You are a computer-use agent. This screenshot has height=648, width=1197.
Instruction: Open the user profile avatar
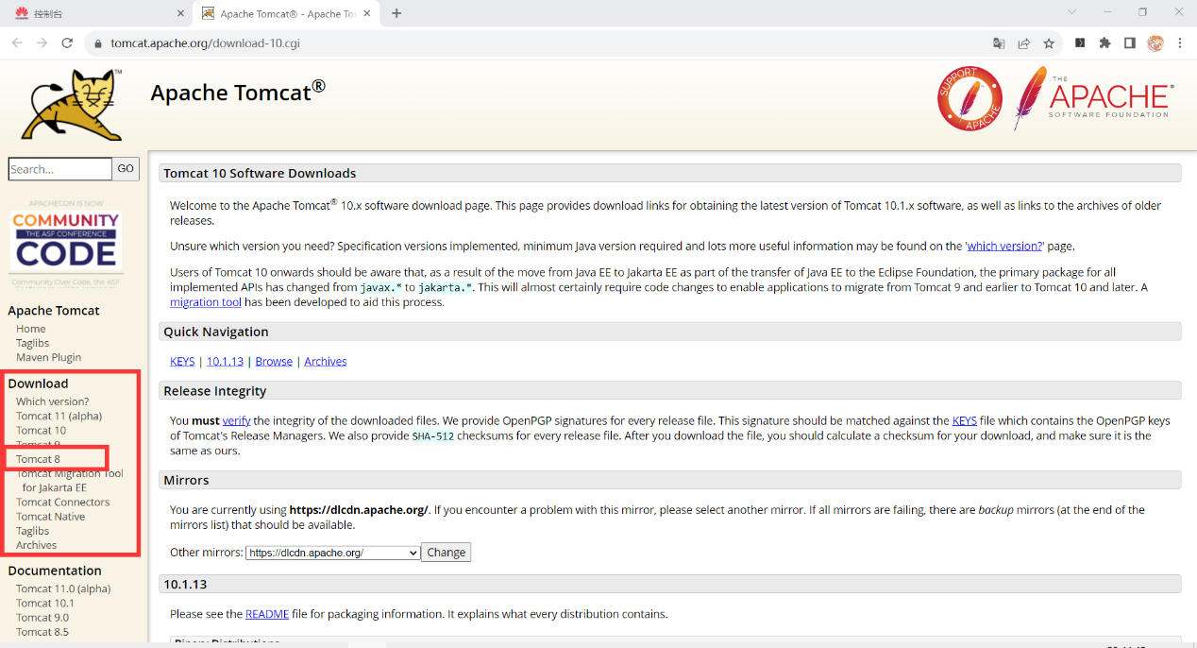tap(1155, 43)
